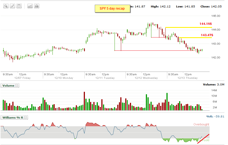Click the 144.00 price axis label
The image size is (228, 145).
(216, 29)
